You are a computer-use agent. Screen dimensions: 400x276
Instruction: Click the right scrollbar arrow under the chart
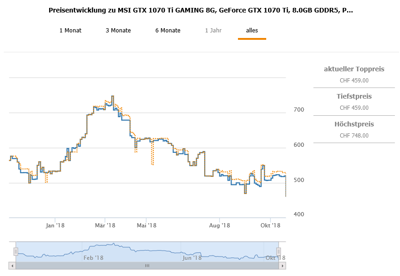(282, 266)
